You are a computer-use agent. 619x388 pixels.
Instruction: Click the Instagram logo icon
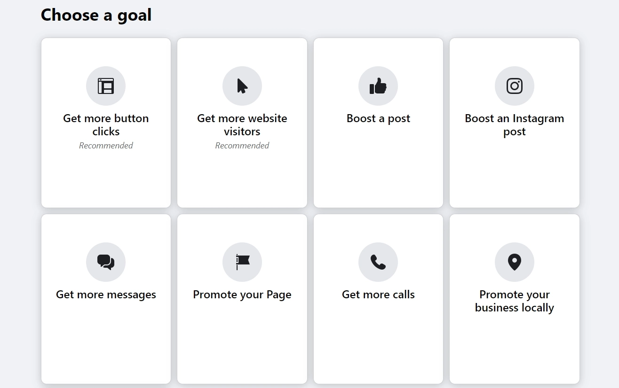coord(515,86)
